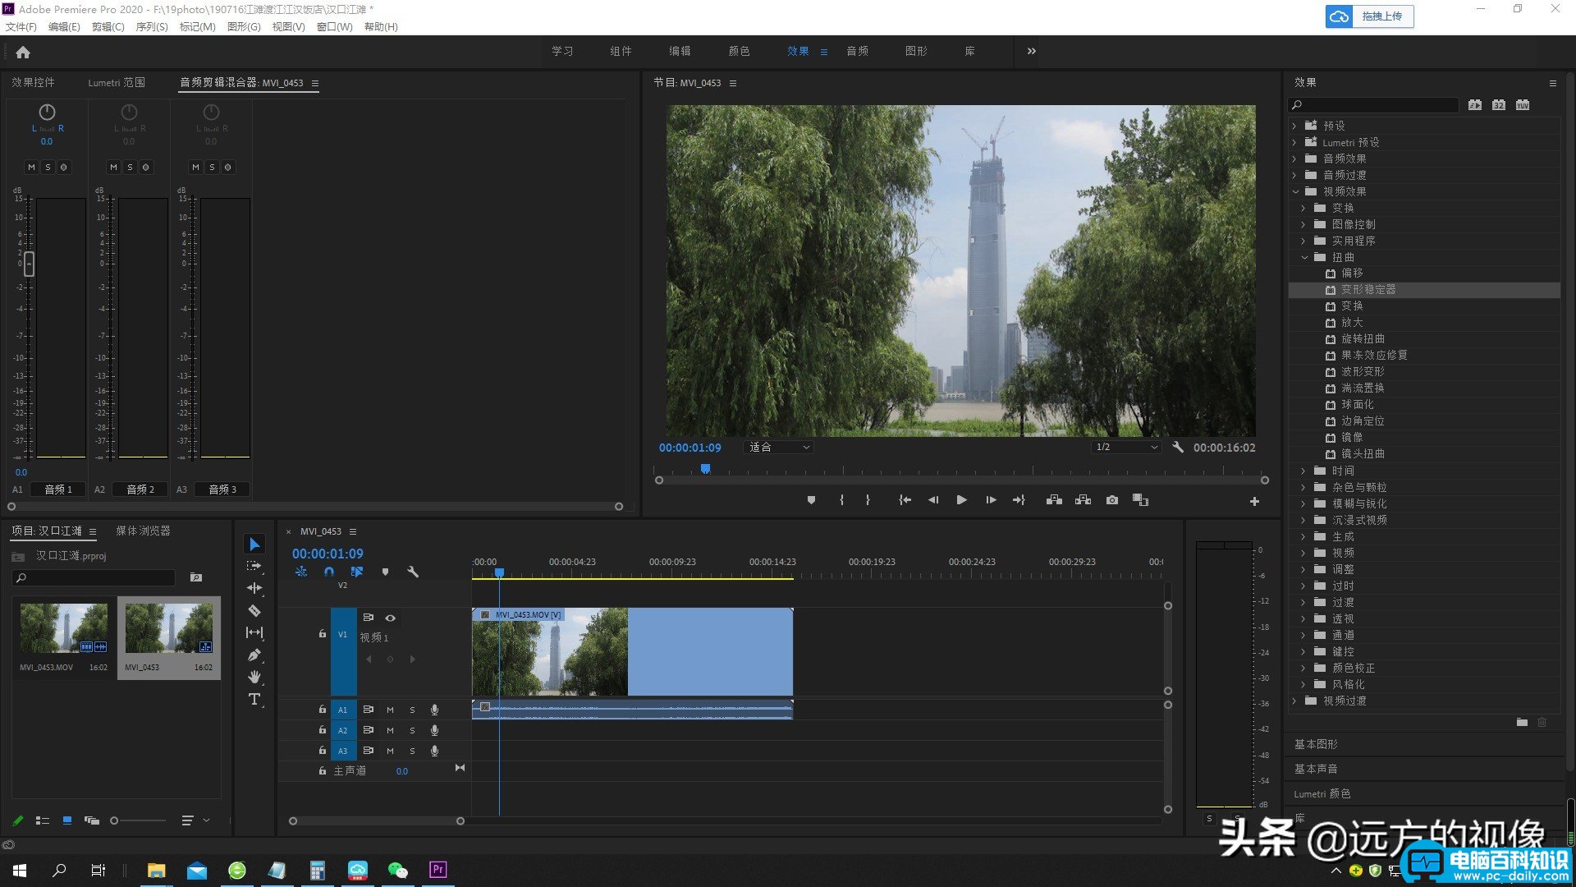Open 序列(S) menu
Image resolution: width=1576 pixels, height=887 pixels.
point(152,26)
